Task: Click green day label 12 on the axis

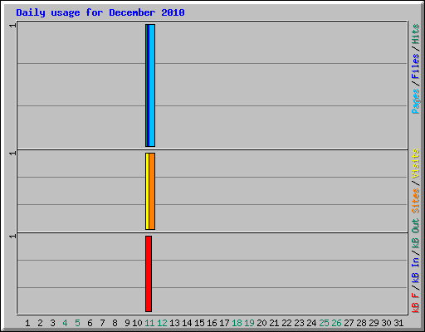Action: click(x=162, y=323)
